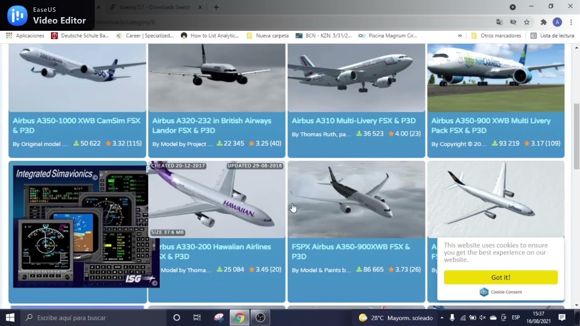This screenshot has height=326, width=580.
Task: Click the FSPX A350-900XWB carbon livery thumbnail
Action: tap(356, 199)
